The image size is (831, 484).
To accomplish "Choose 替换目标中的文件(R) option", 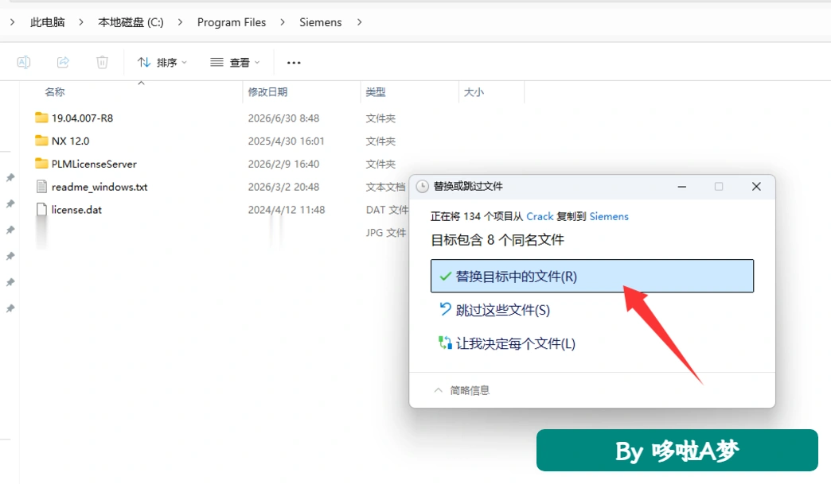I will click(592, 276).
